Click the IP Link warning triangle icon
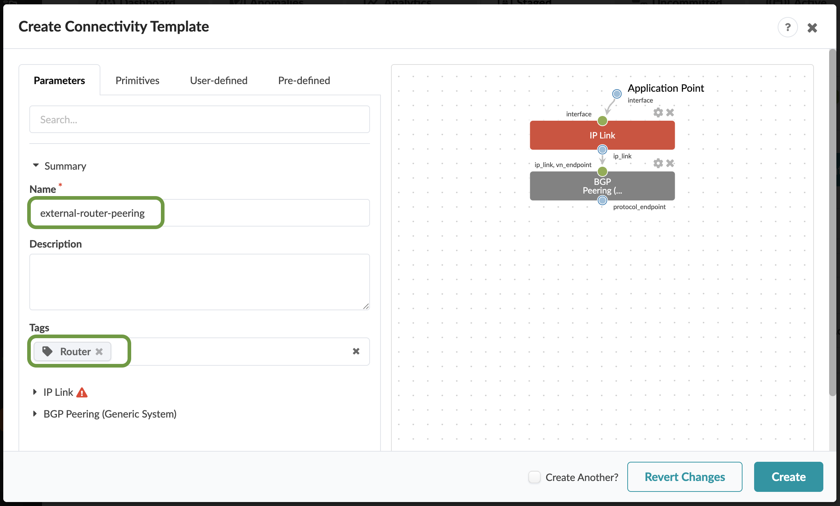This screenshot has width=840, height=506. (82, 393)
